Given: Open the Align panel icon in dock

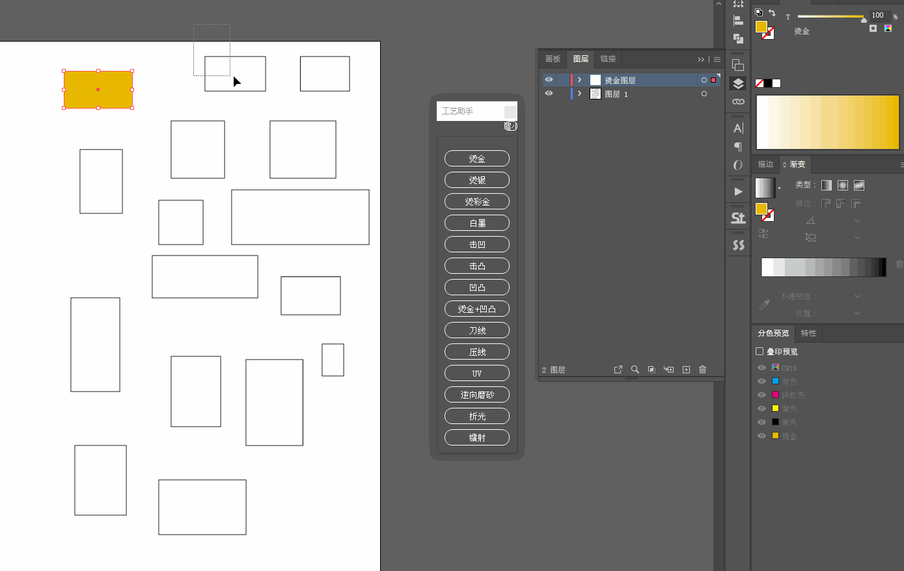Looking at the screenshot, I should pos(738,21).
